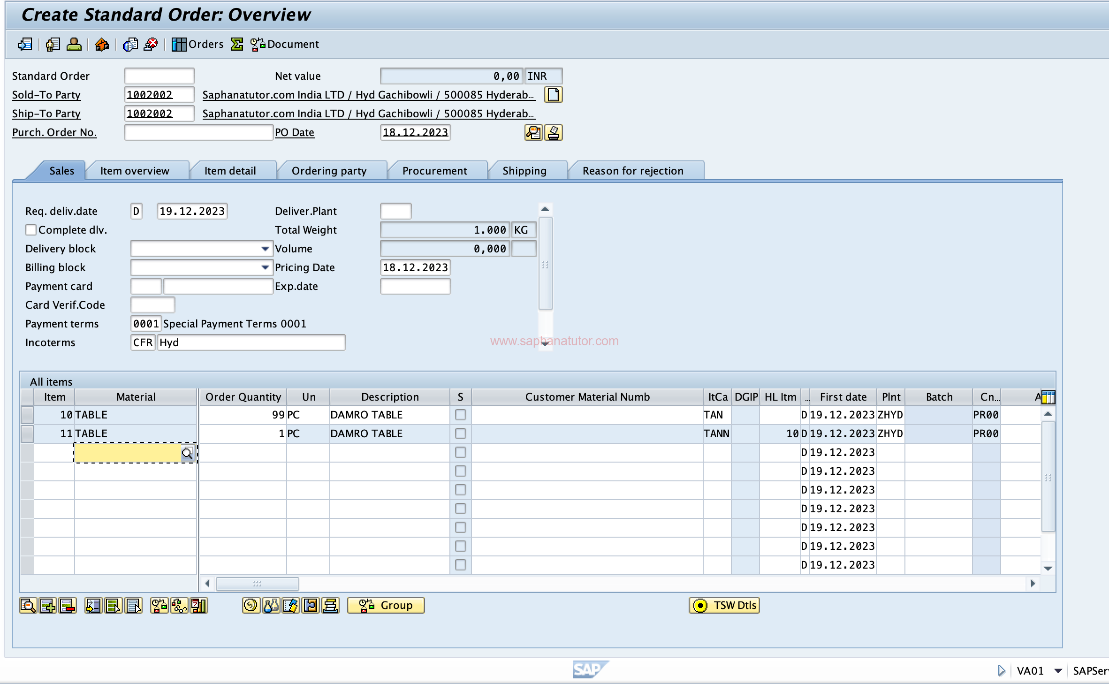Click the TSW Dtls button

(x=724, y=605)
